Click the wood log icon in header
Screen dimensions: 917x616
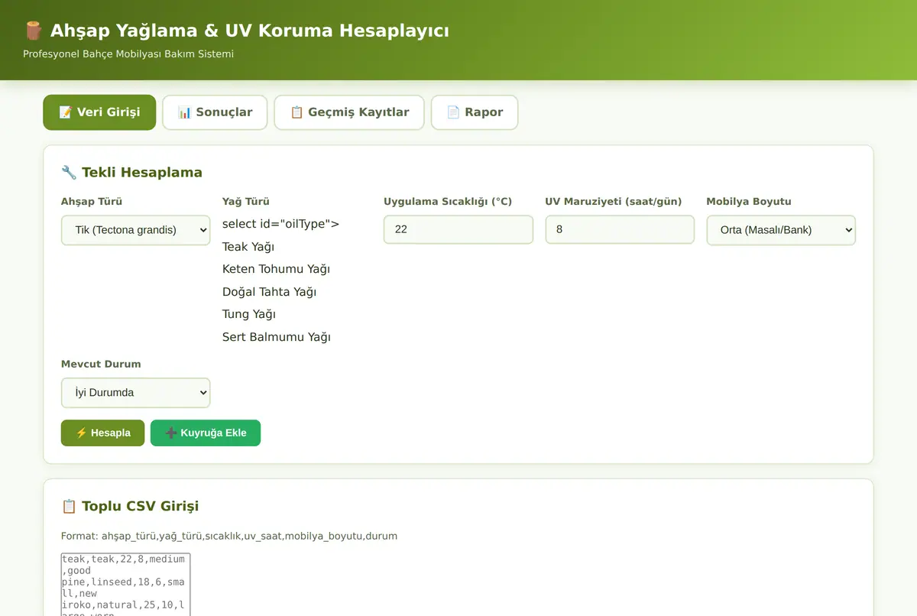click(34, 31)
